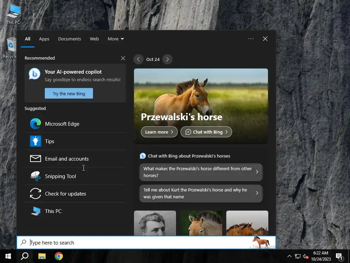Open the horse herd thumbnail
This screenshot has width=350, height=263.
click(247, 223)
